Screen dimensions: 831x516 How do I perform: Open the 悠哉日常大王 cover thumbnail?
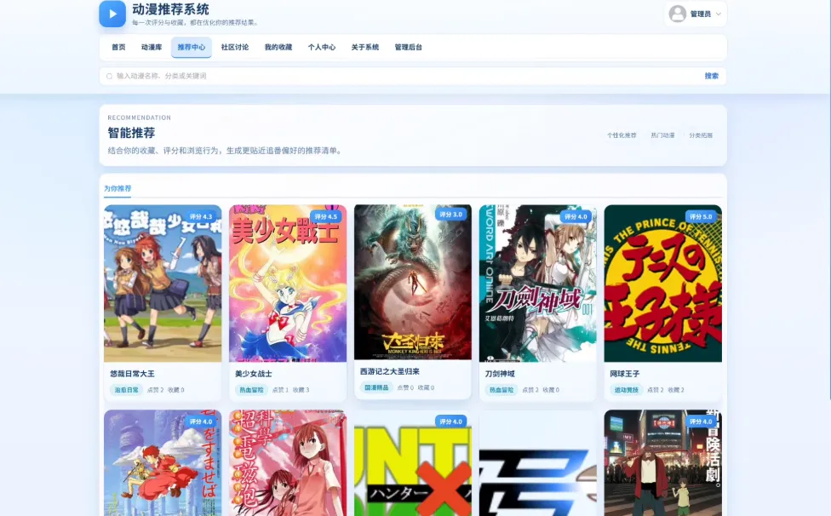pyautogui.click(x=163, y=284)
